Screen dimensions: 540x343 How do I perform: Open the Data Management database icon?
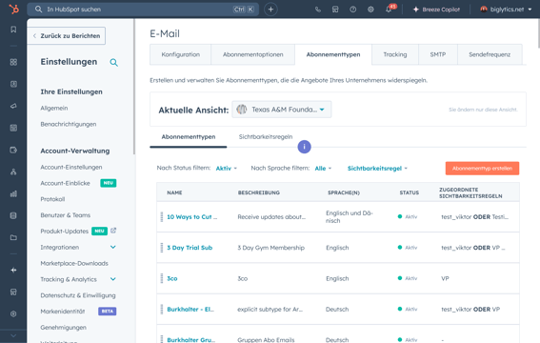13,215
